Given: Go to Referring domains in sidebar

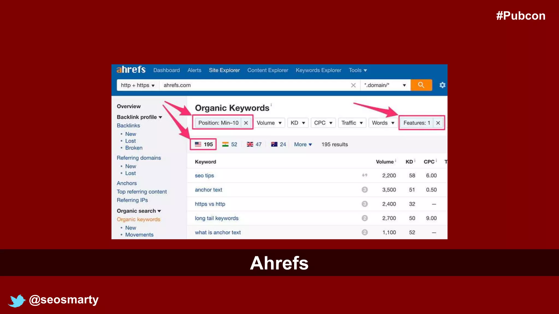Looking at the screenshot, I should 139,158.
